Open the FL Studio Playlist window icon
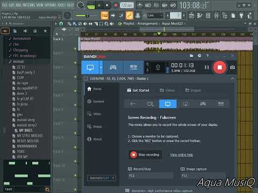 point(191,16)
